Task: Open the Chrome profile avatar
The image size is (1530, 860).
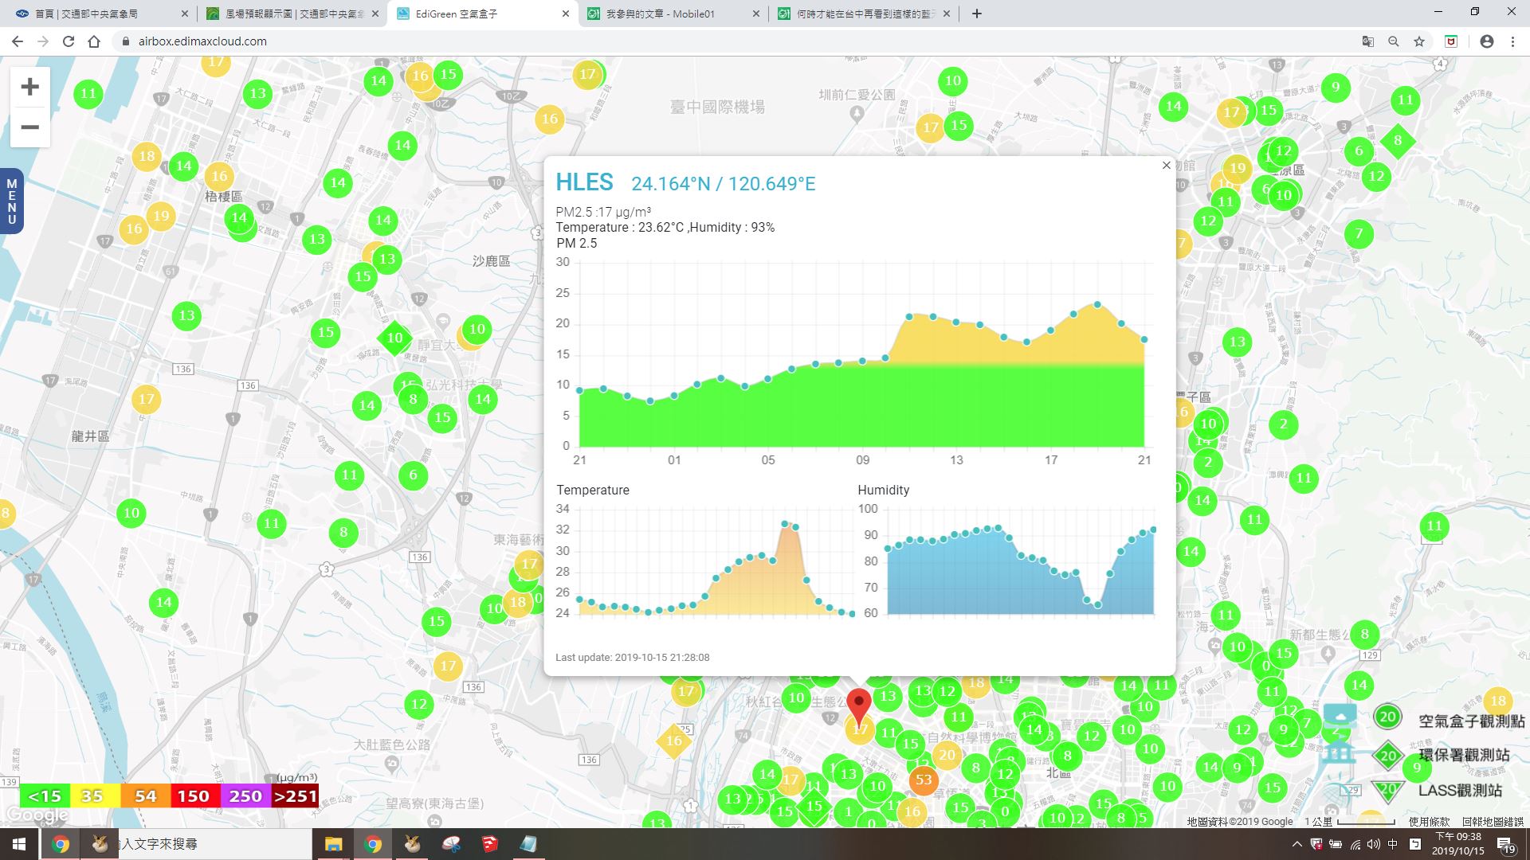Action: pyautogui.click(x=1487, y=41)
